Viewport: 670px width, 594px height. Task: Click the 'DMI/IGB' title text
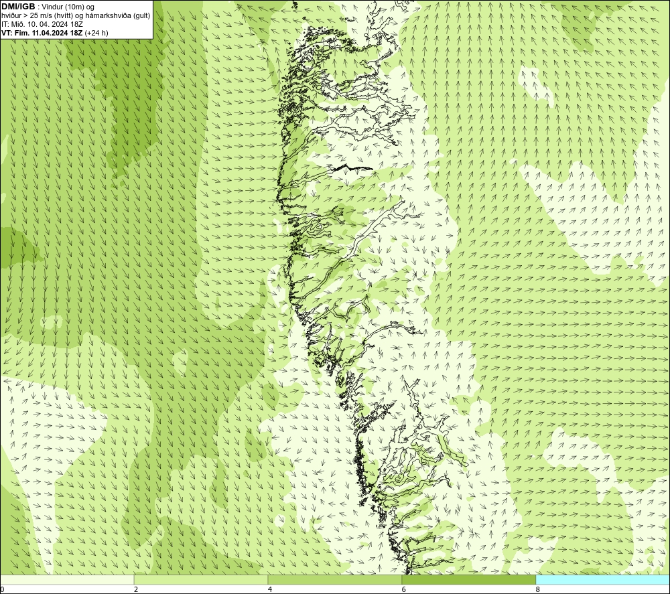(18, 7)
